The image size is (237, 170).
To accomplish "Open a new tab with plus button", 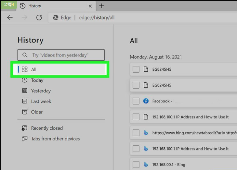I will [101, 6].
